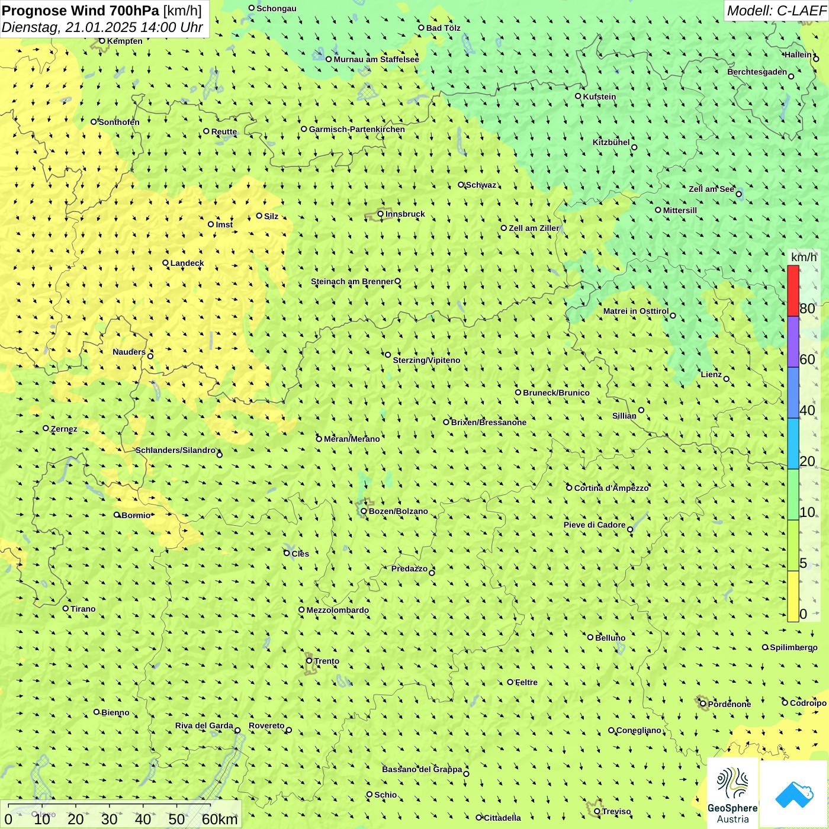
Task: Click the Kempten label
Action: [x=125, y=41]
